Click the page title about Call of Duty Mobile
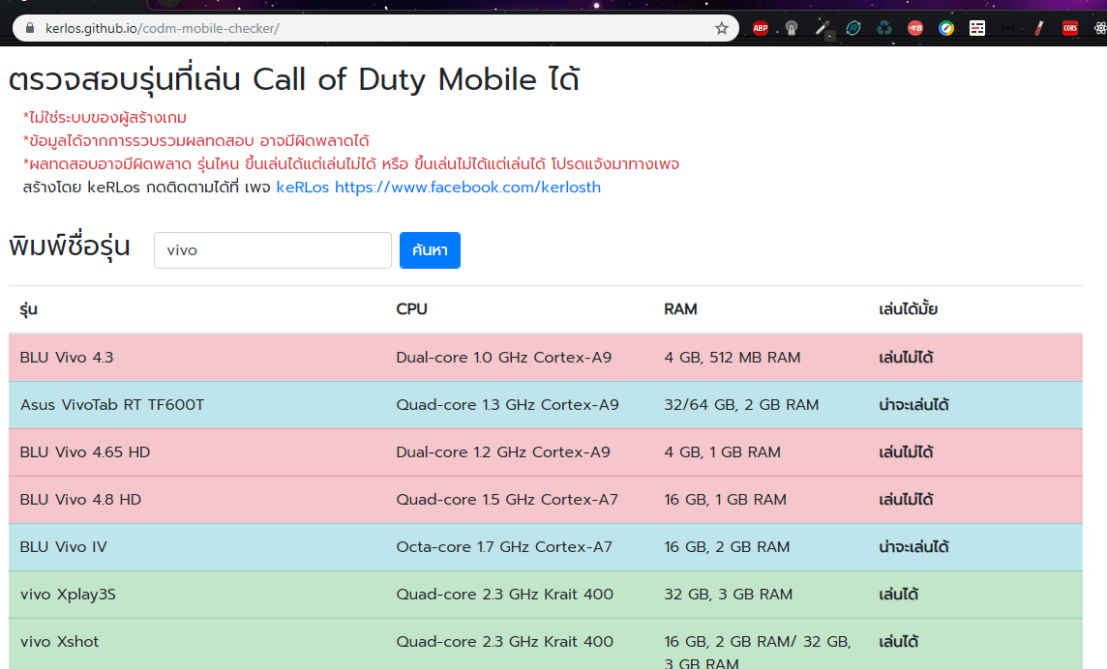1107x669 pixels. pos(294,79)
